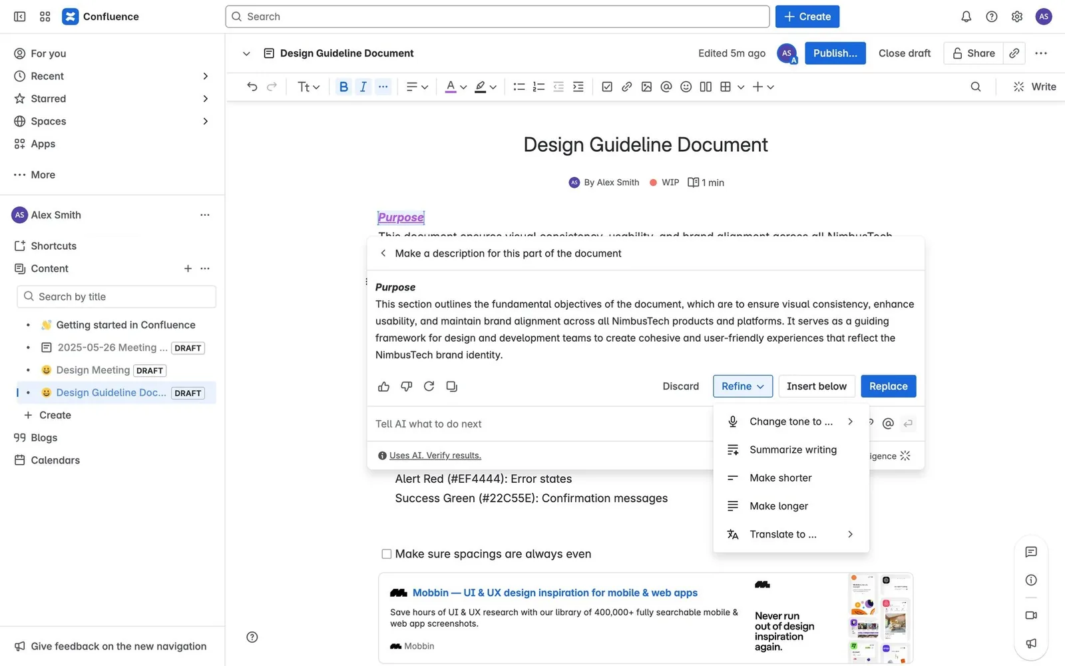Screen dimensions: 1065x666
Task: Choose Summarize writing
Action: pyautogui.click(x=791, y=450)
